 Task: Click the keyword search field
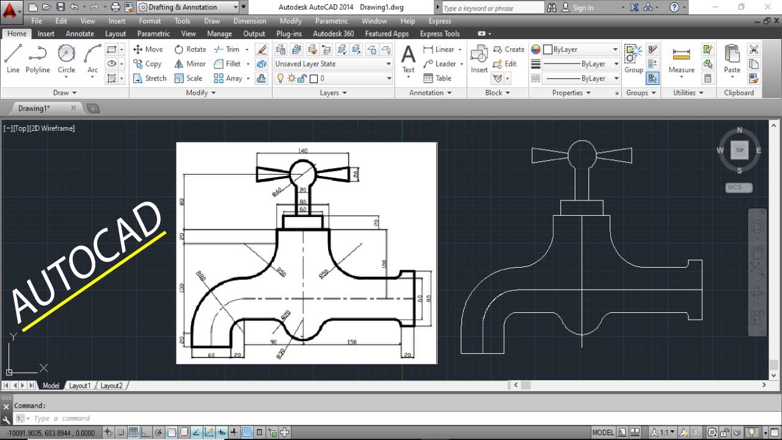[x=492, y=8]
